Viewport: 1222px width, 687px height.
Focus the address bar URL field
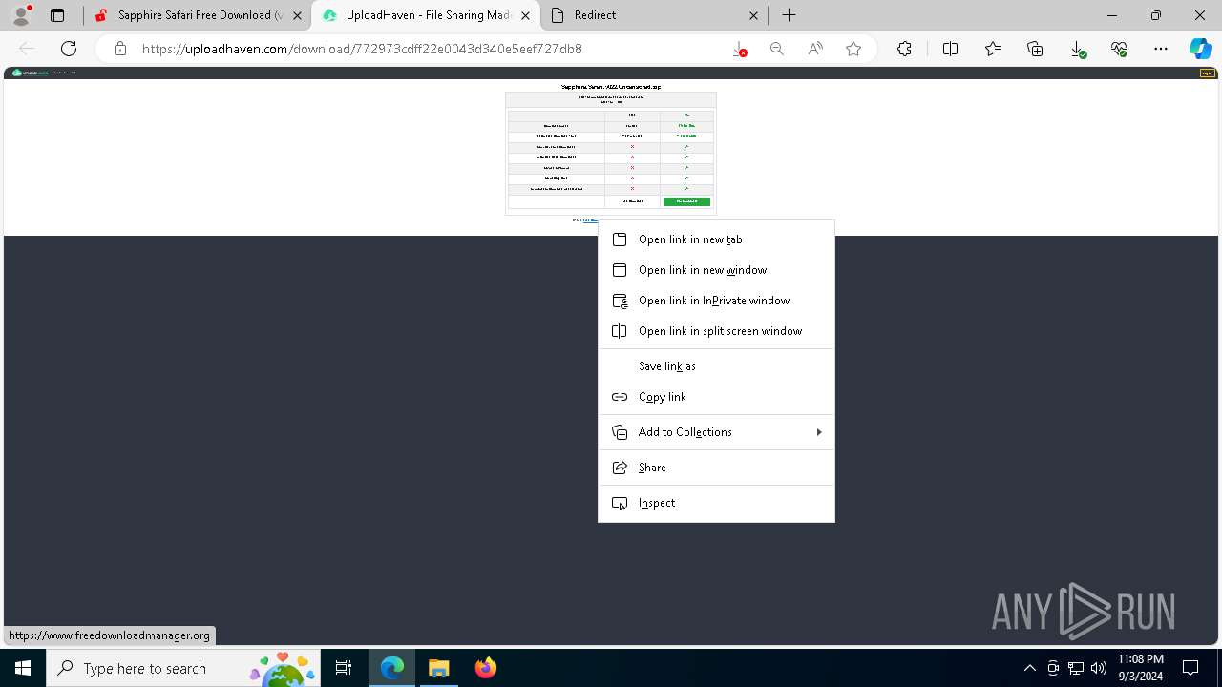click(x=430, y=49)
